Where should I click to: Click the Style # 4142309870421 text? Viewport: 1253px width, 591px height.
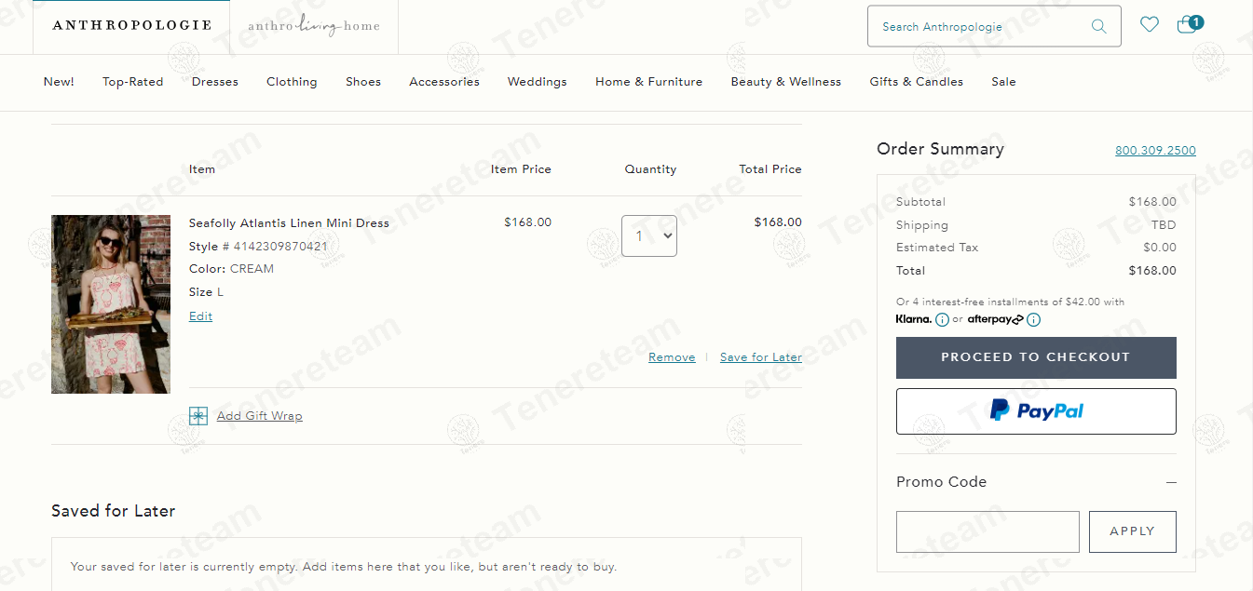click(x=258, y=247)
